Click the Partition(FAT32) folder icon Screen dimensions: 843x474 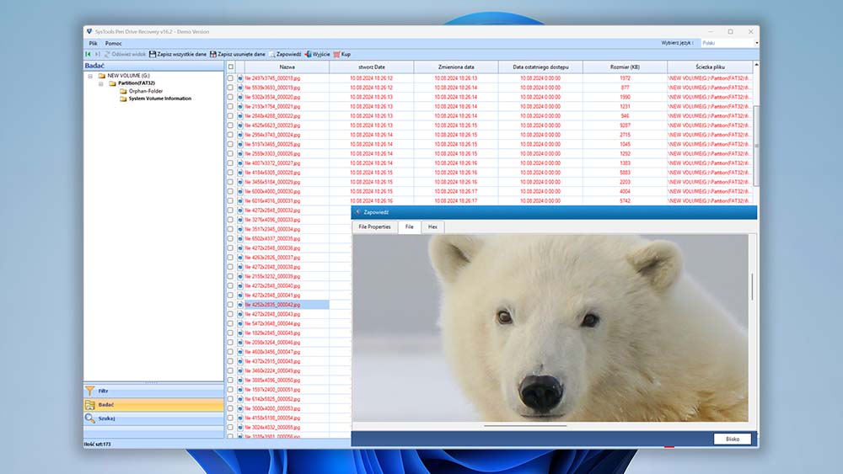click(112, 83)
